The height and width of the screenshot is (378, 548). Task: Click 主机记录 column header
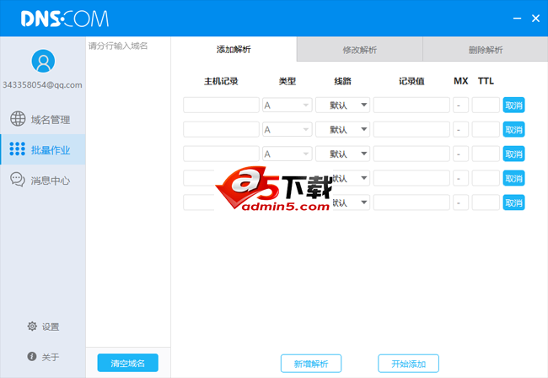pyautogui.click(x=221, y=81)
